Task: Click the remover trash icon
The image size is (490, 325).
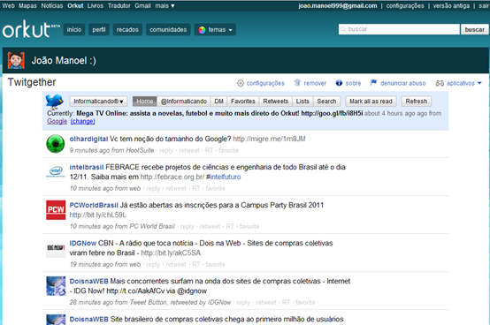Action: pyautogui.click(x=297, y=83)
